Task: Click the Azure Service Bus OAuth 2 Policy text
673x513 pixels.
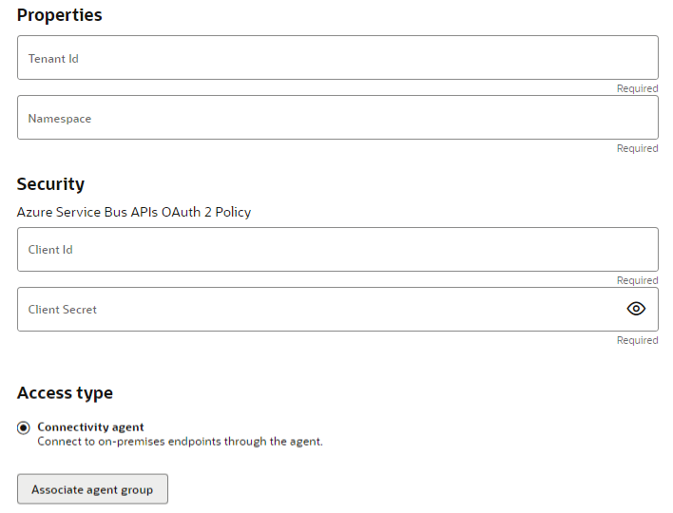Action: [x=134, y=212]
